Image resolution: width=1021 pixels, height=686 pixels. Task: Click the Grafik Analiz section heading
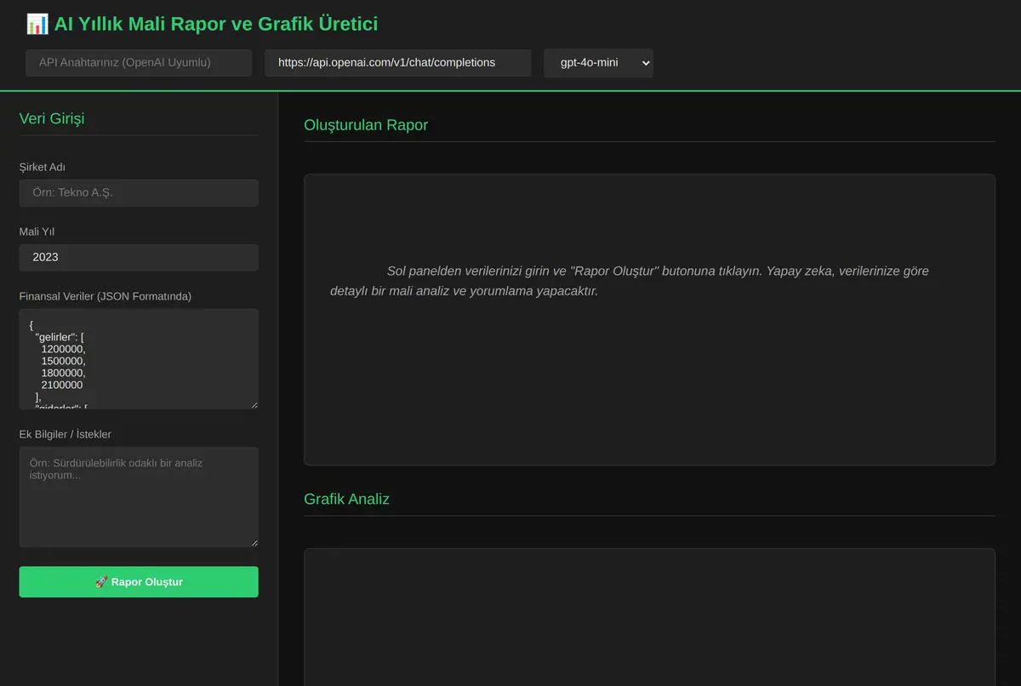click(346, 499)
